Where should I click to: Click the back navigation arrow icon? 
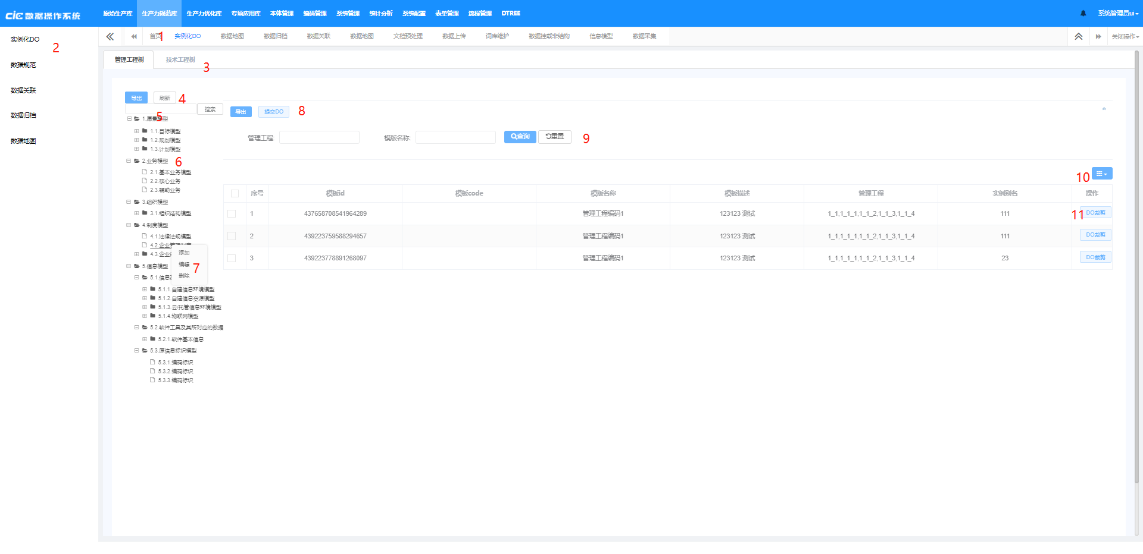pos(133,36)
